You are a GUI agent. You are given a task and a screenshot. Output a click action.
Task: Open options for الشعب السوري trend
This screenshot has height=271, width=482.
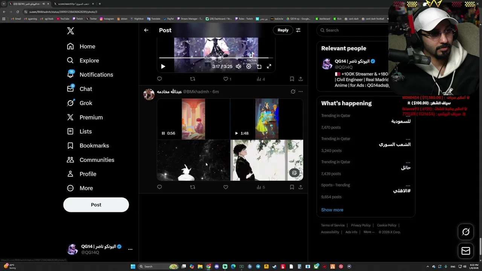[x=408, y=139]
